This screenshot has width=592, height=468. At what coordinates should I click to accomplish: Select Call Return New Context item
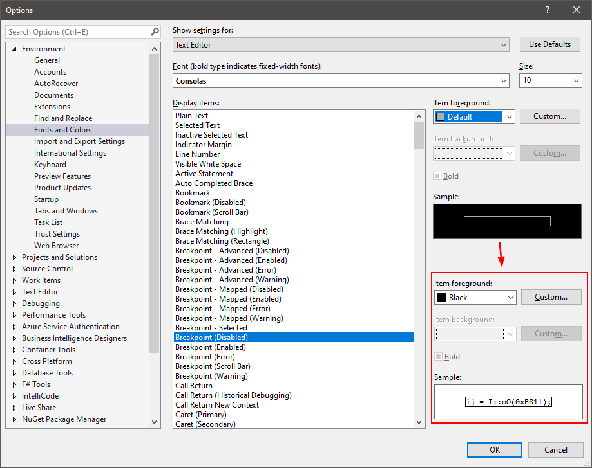pos(217,405)
